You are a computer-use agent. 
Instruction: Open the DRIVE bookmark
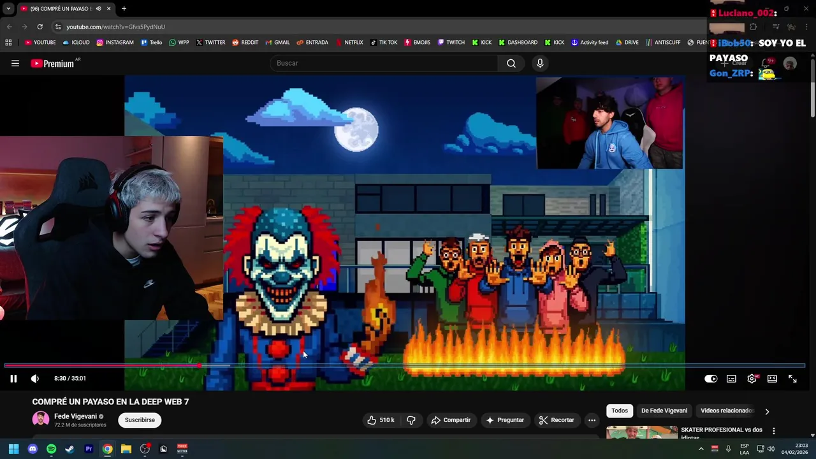(627, 43)
